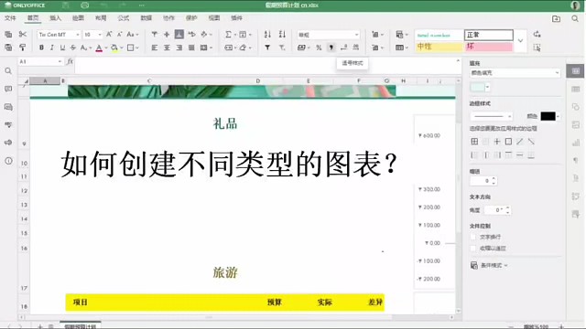Expand the cell styles gallery

(521, 40)
